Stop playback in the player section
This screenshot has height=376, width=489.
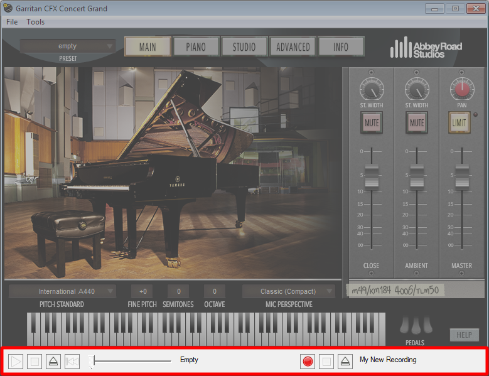pyautogui.click(x=35, y=362)
